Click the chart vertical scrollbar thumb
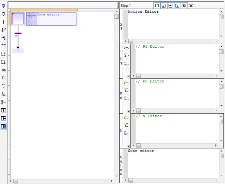Image resolution: width=225 pixels, height=184 pixels. (117, 17)
